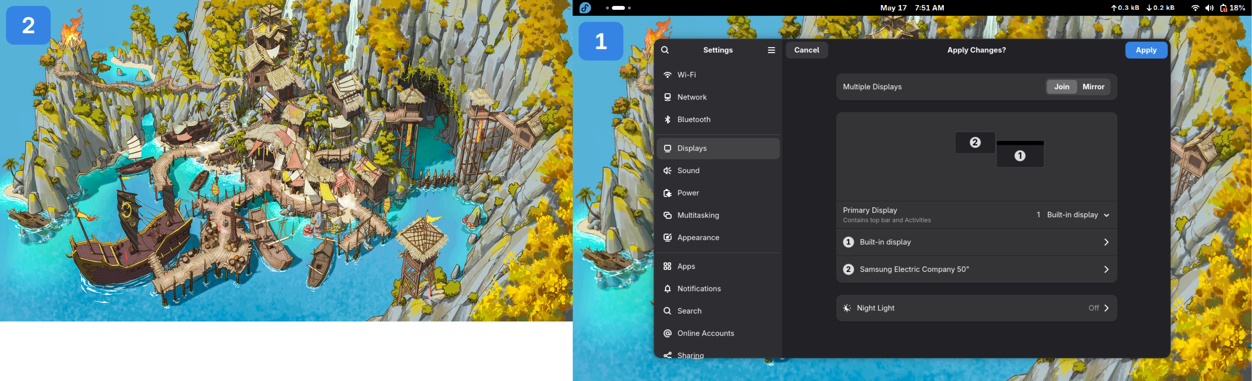
Task: Open the workspace indicator in top bar
Action: tap(618, 8)
